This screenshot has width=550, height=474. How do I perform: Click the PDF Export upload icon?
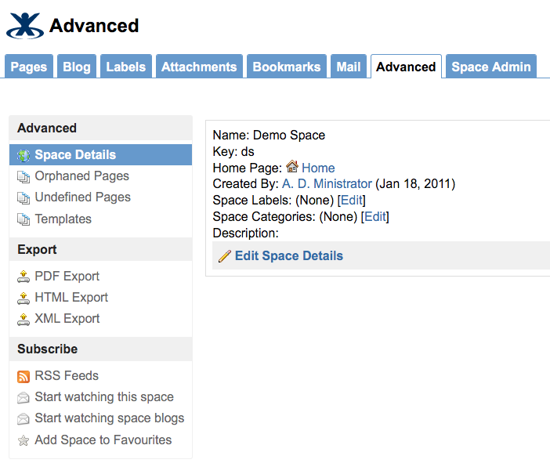pyautogui.click(x=24, y=277)
